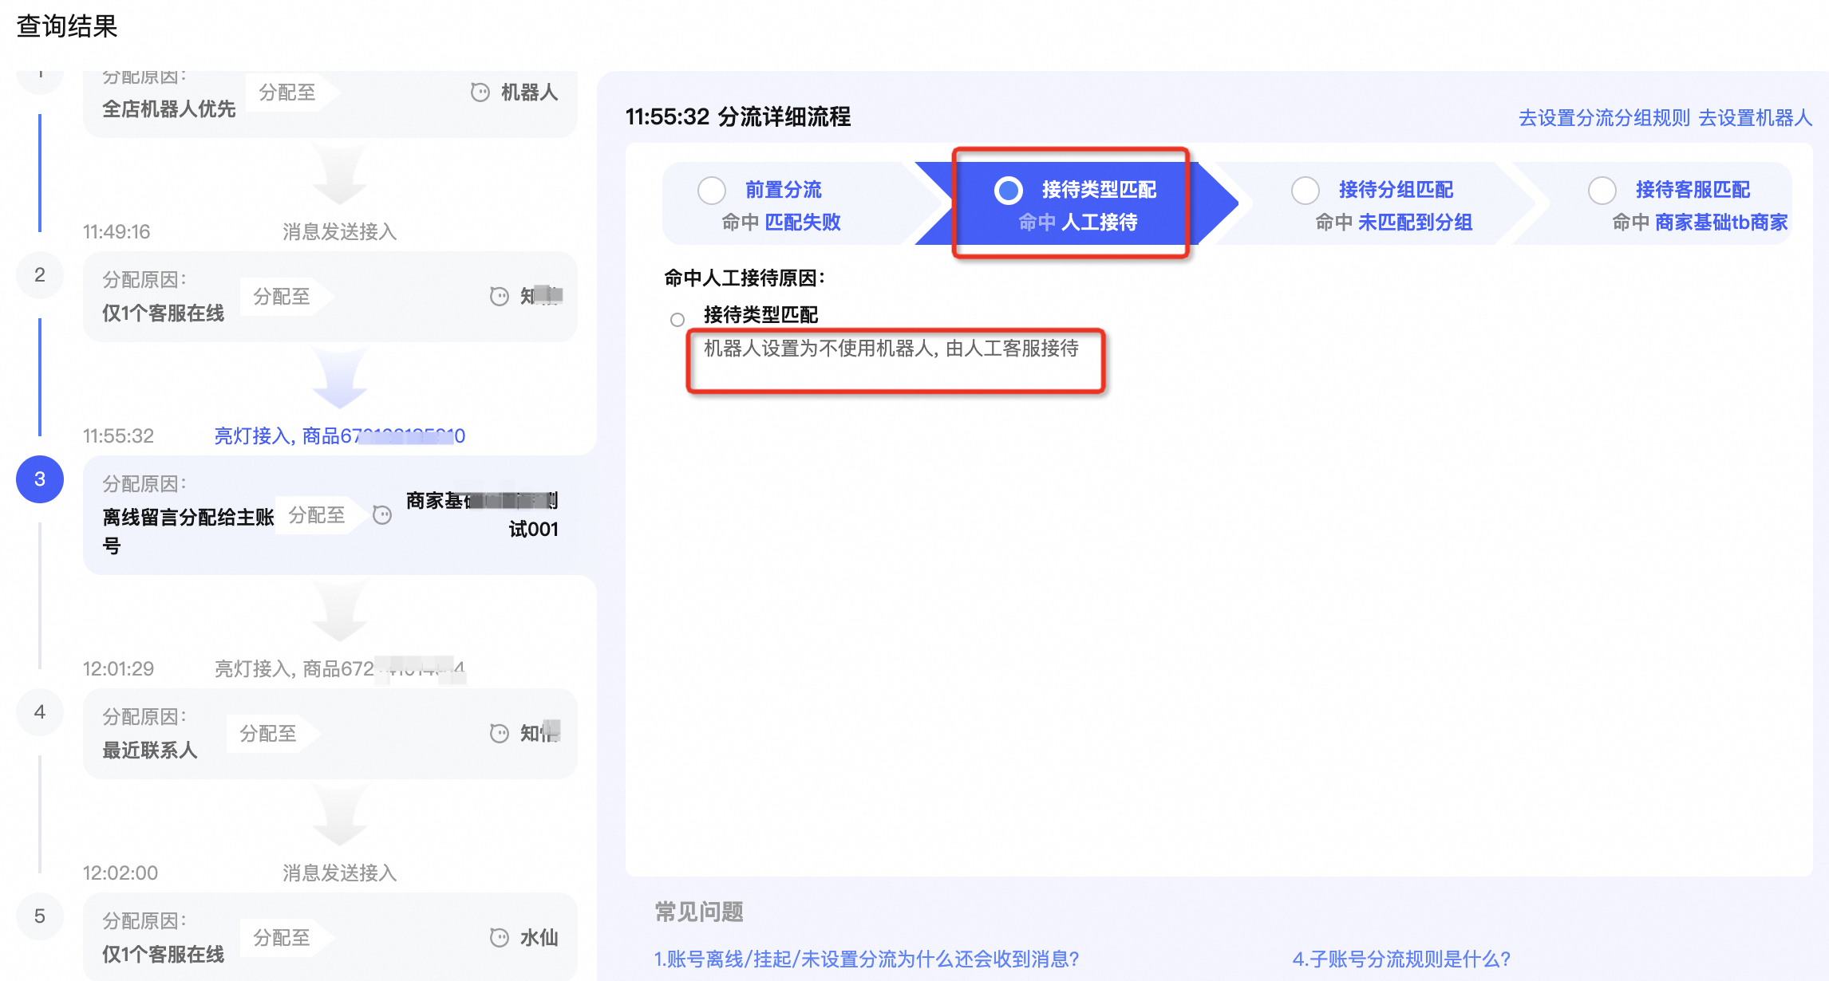Image resolution: width=1829 pixels, height=981 pixels.
Task: Select timeline step number 5
Action: (40, 916)
